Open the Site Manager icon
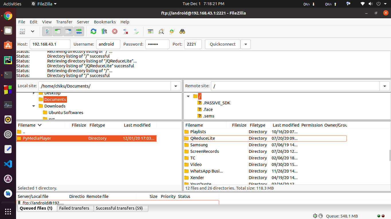The image size is (391, 219). 23,31
